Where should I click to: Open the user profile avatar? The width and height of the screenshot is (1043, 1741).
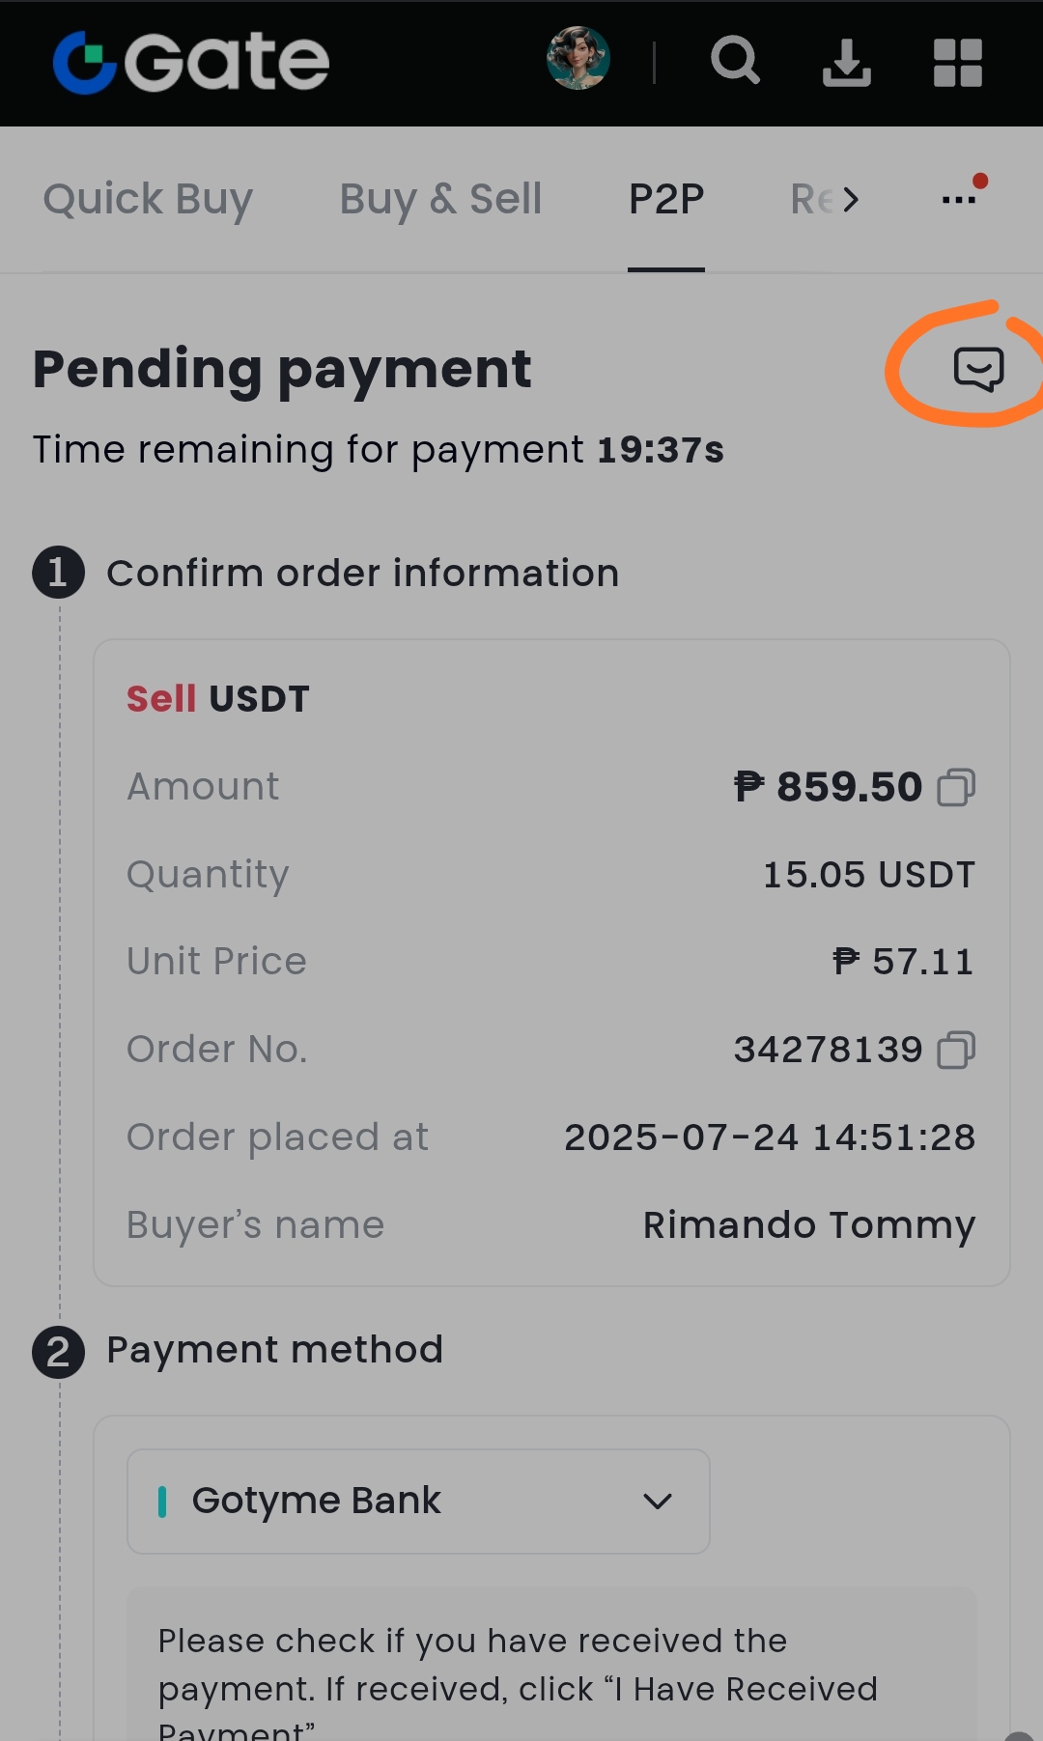tap(578, 58)
